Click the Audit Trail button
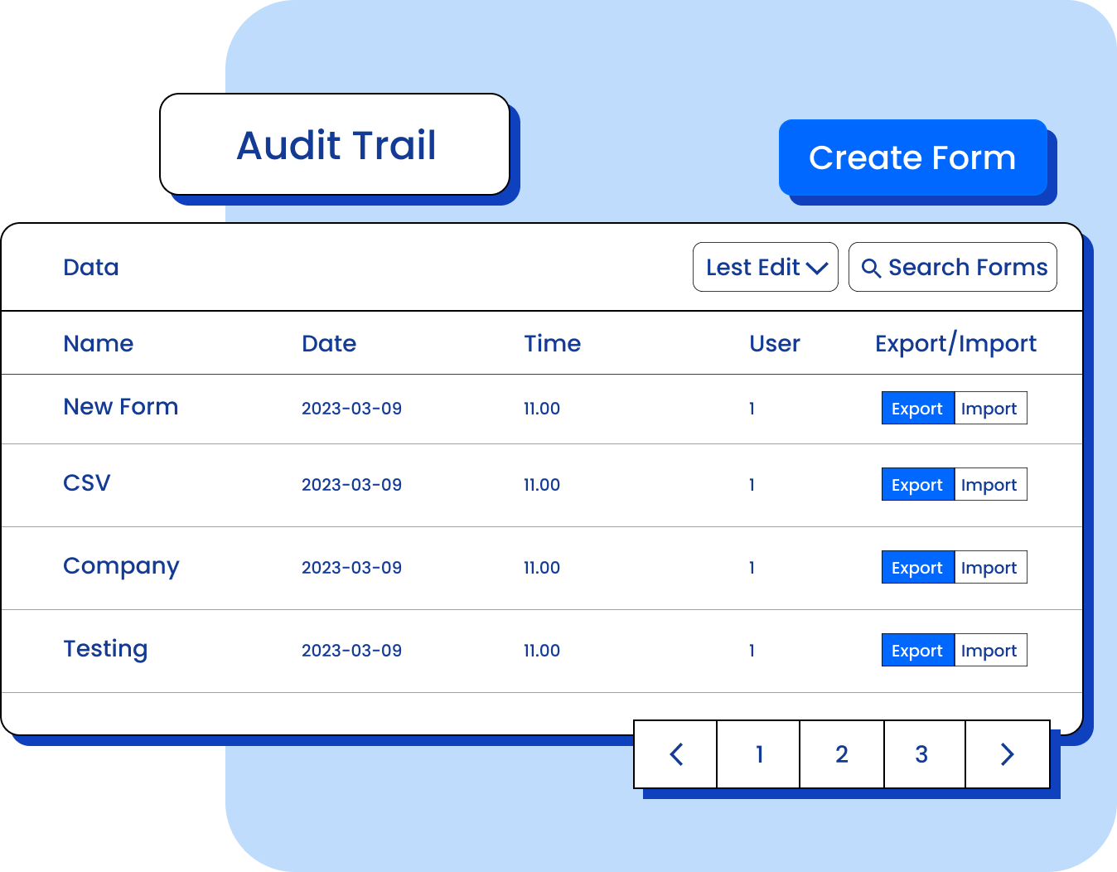1117x872 pixels. pyautogui.click(x=335, y=144)
